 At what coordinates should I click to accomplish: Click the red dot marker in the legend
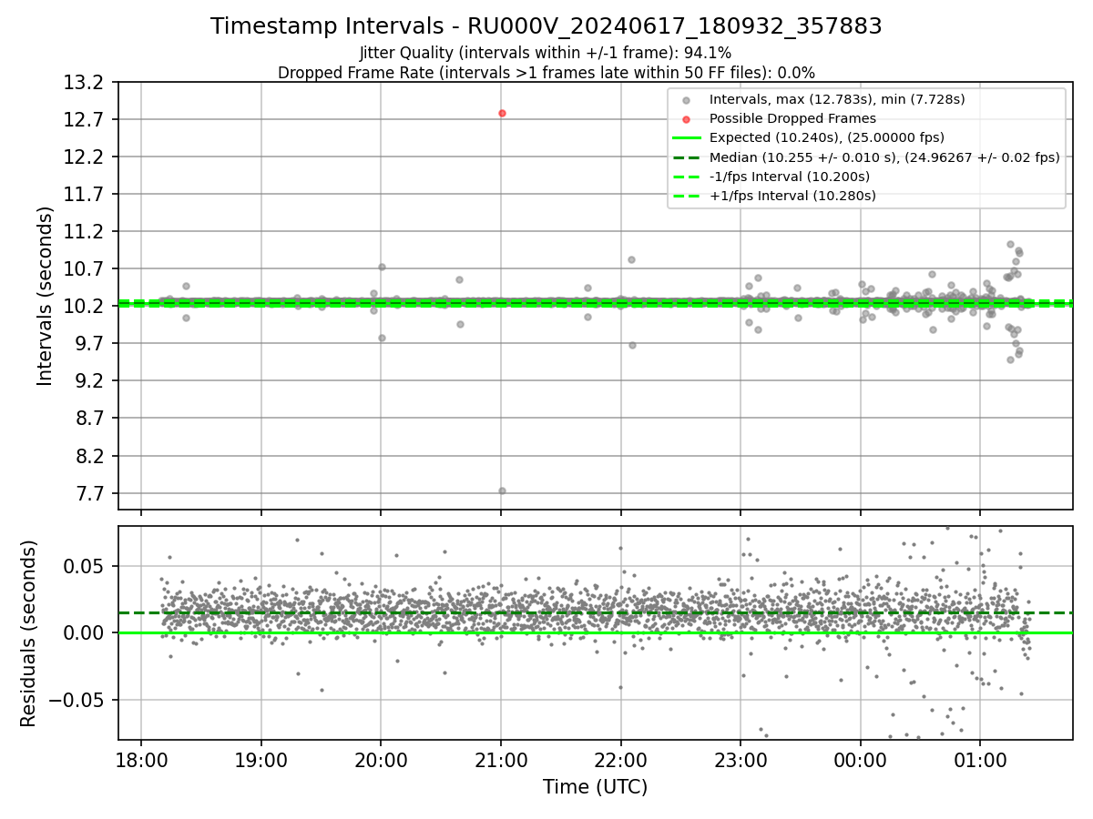click(686, 119)
